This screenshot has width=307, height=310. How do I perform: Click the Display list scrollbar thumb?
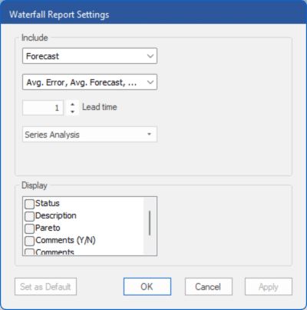tap(150, 223)
